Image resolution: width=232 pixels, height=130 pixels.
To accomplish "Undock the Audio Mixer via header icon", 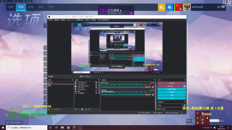I will click(155, 80).
